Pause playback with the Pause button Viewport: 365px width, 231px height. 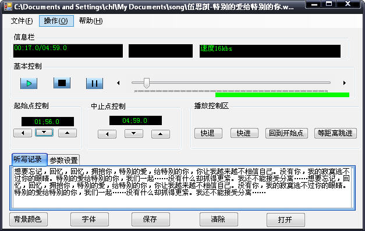[x=94, y=83]
